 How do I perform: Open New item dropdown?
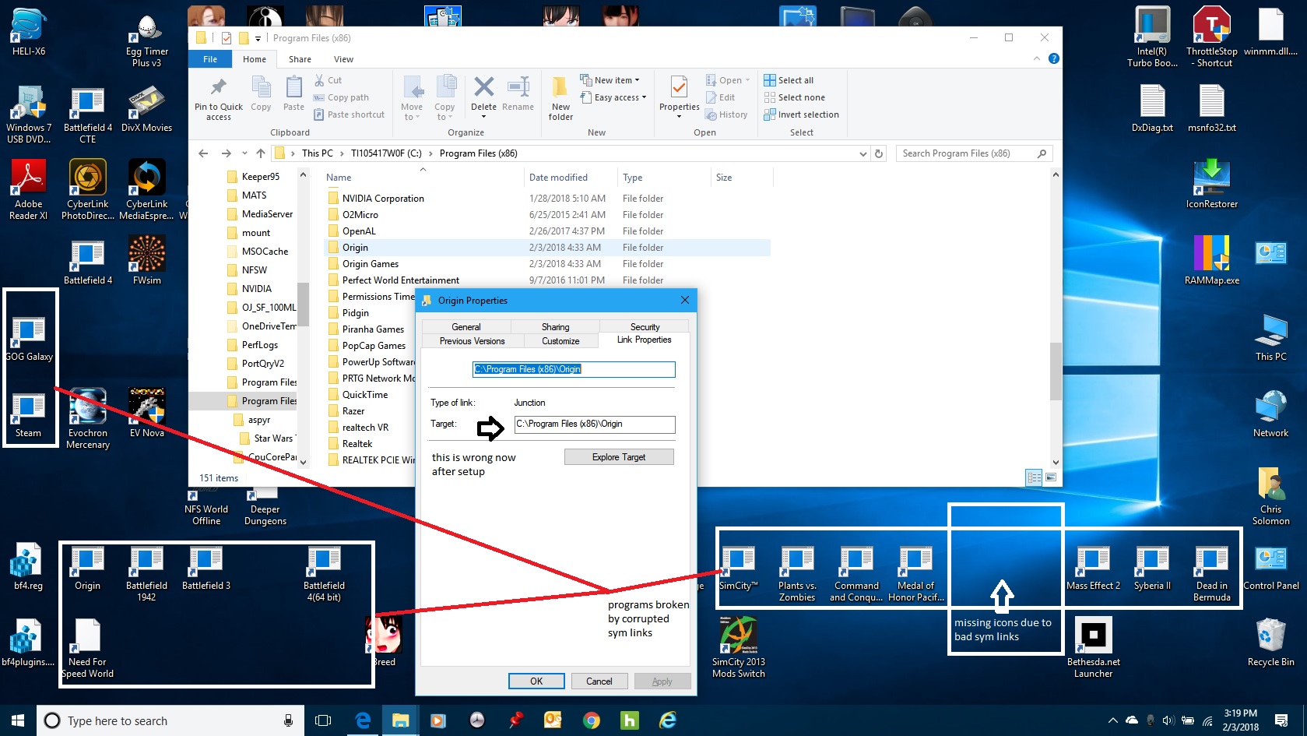[610, 80]
